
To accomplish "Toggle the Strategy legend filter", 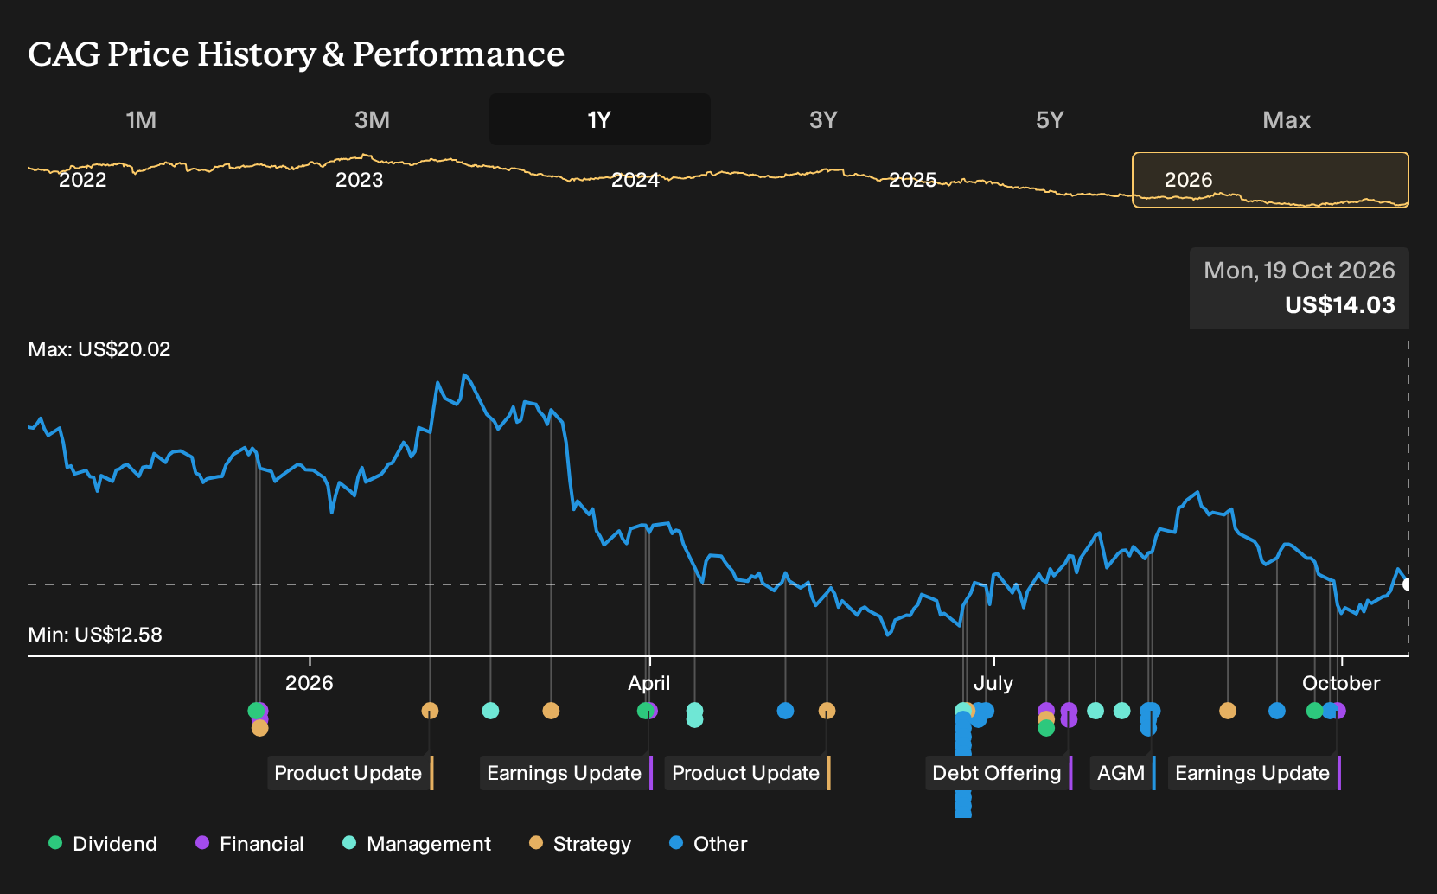I will [x=580, y=843].
